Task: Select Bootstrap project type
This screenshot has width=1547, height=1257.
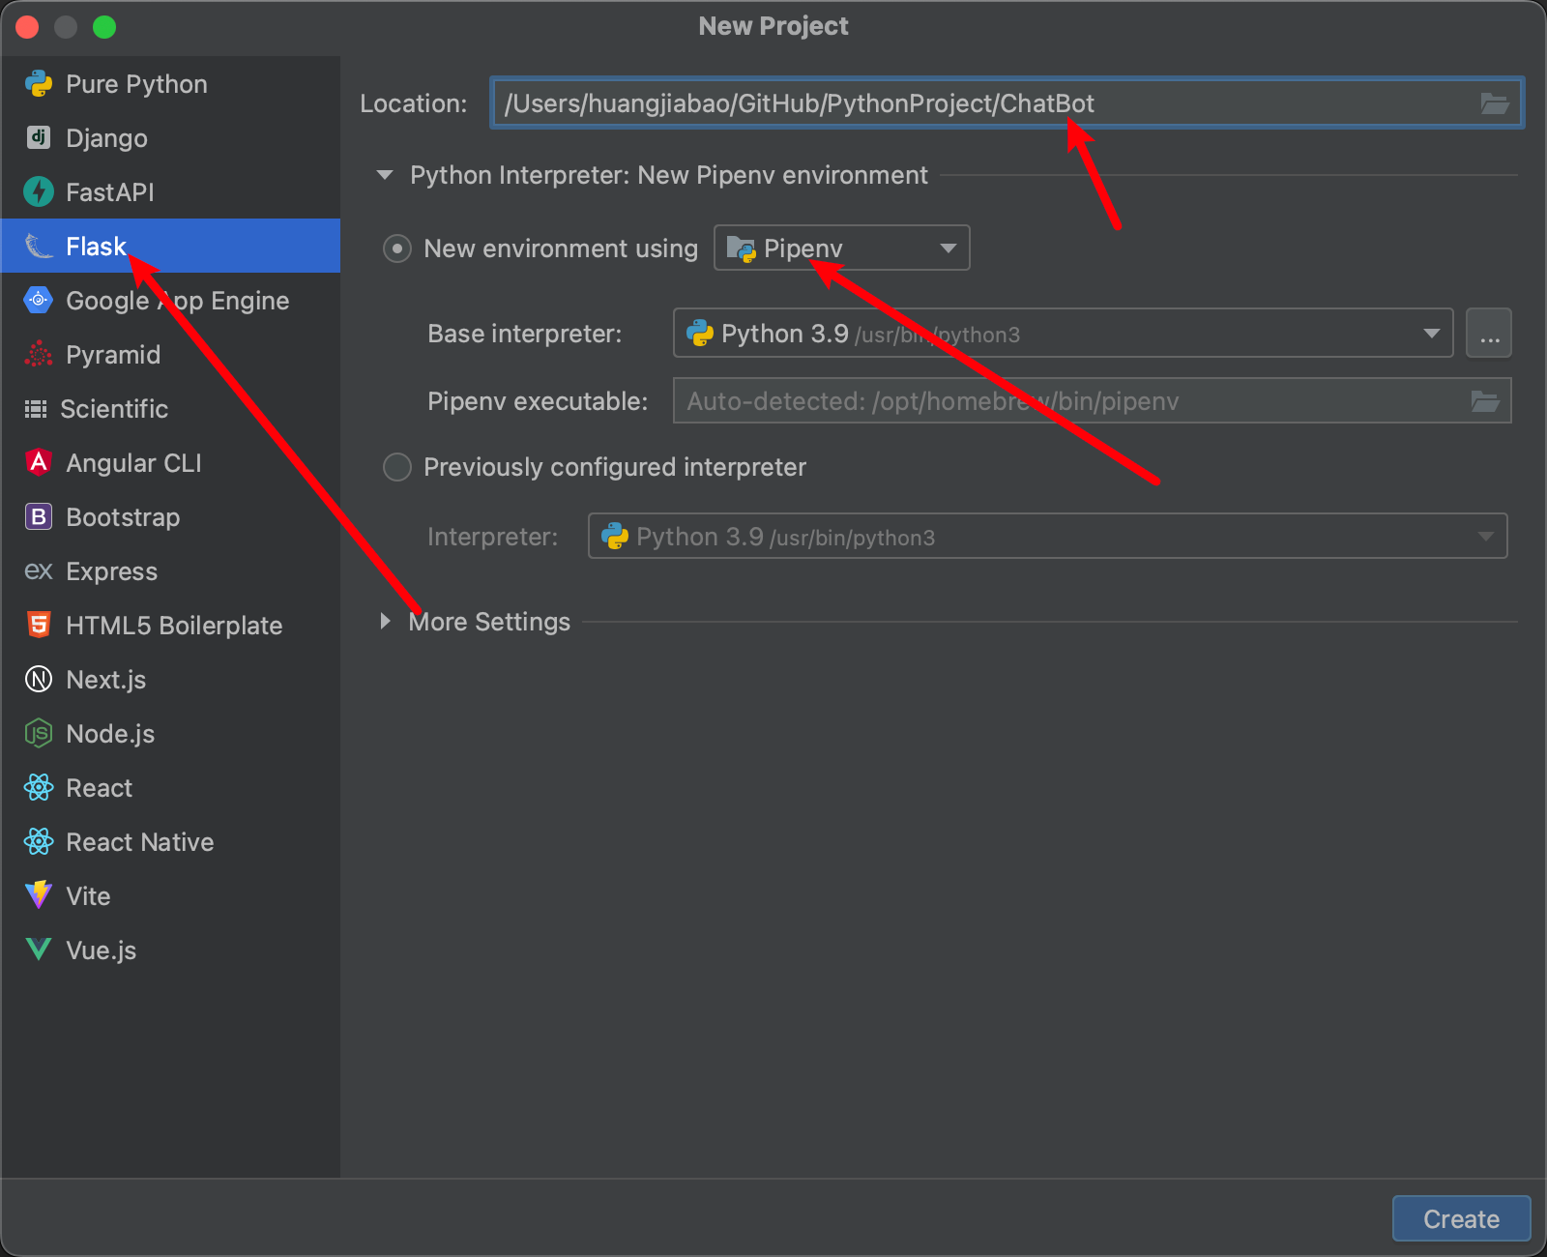Action: pos(170,517)
